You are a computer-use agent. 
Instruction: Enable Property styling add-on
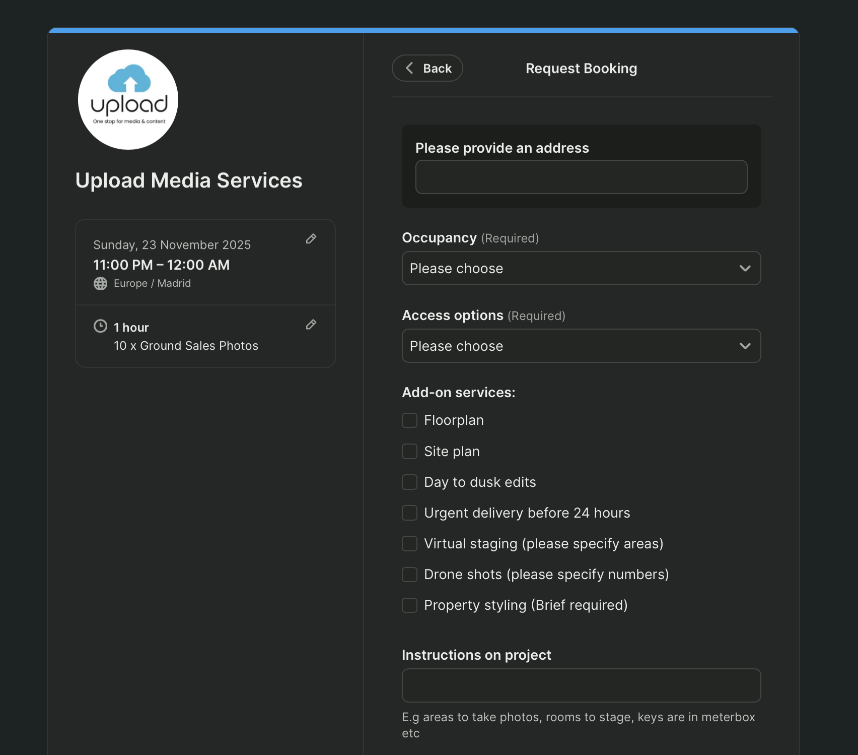(409, 605)
